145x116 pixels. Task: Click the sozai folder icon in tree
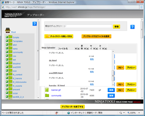10,93
